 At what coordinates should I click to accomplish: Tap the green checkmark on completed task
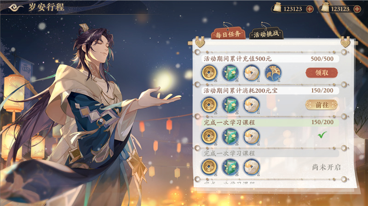pos(322,135)
